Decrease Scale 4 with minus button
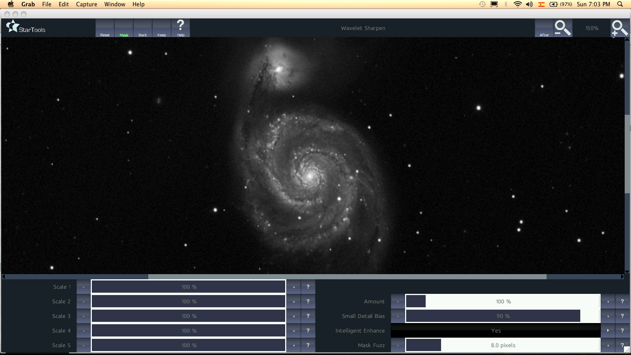The width and height of the screenshot is (631, 355). (x=84, y=331)
